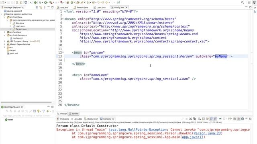
Task: Close the config.xml editor tab
Action: pyautogui.click(x=126, y=8)
